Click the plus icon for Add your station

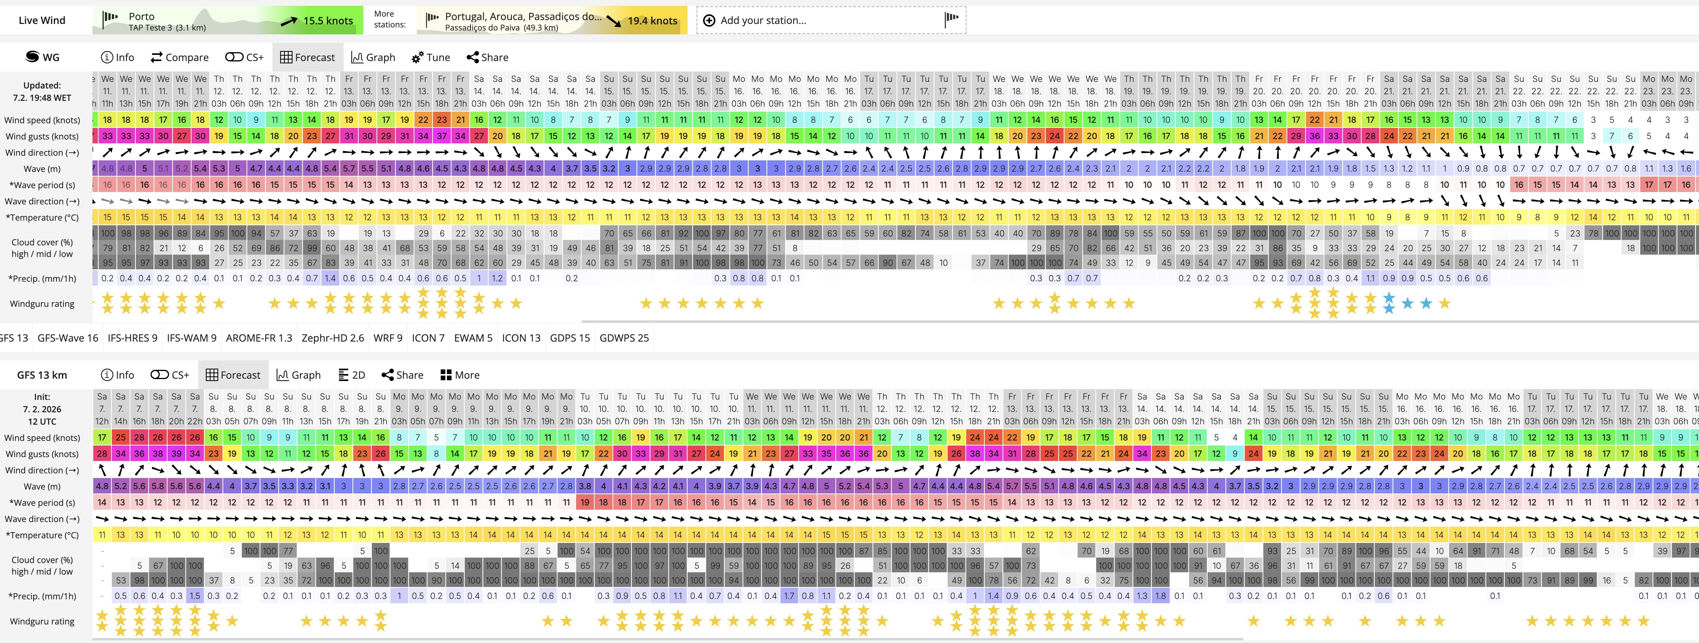[709, 20]
